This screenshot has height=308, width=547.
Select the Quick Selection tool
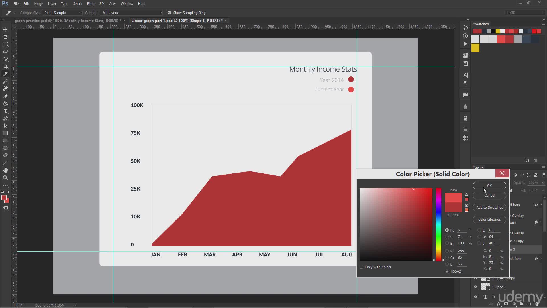5,59
